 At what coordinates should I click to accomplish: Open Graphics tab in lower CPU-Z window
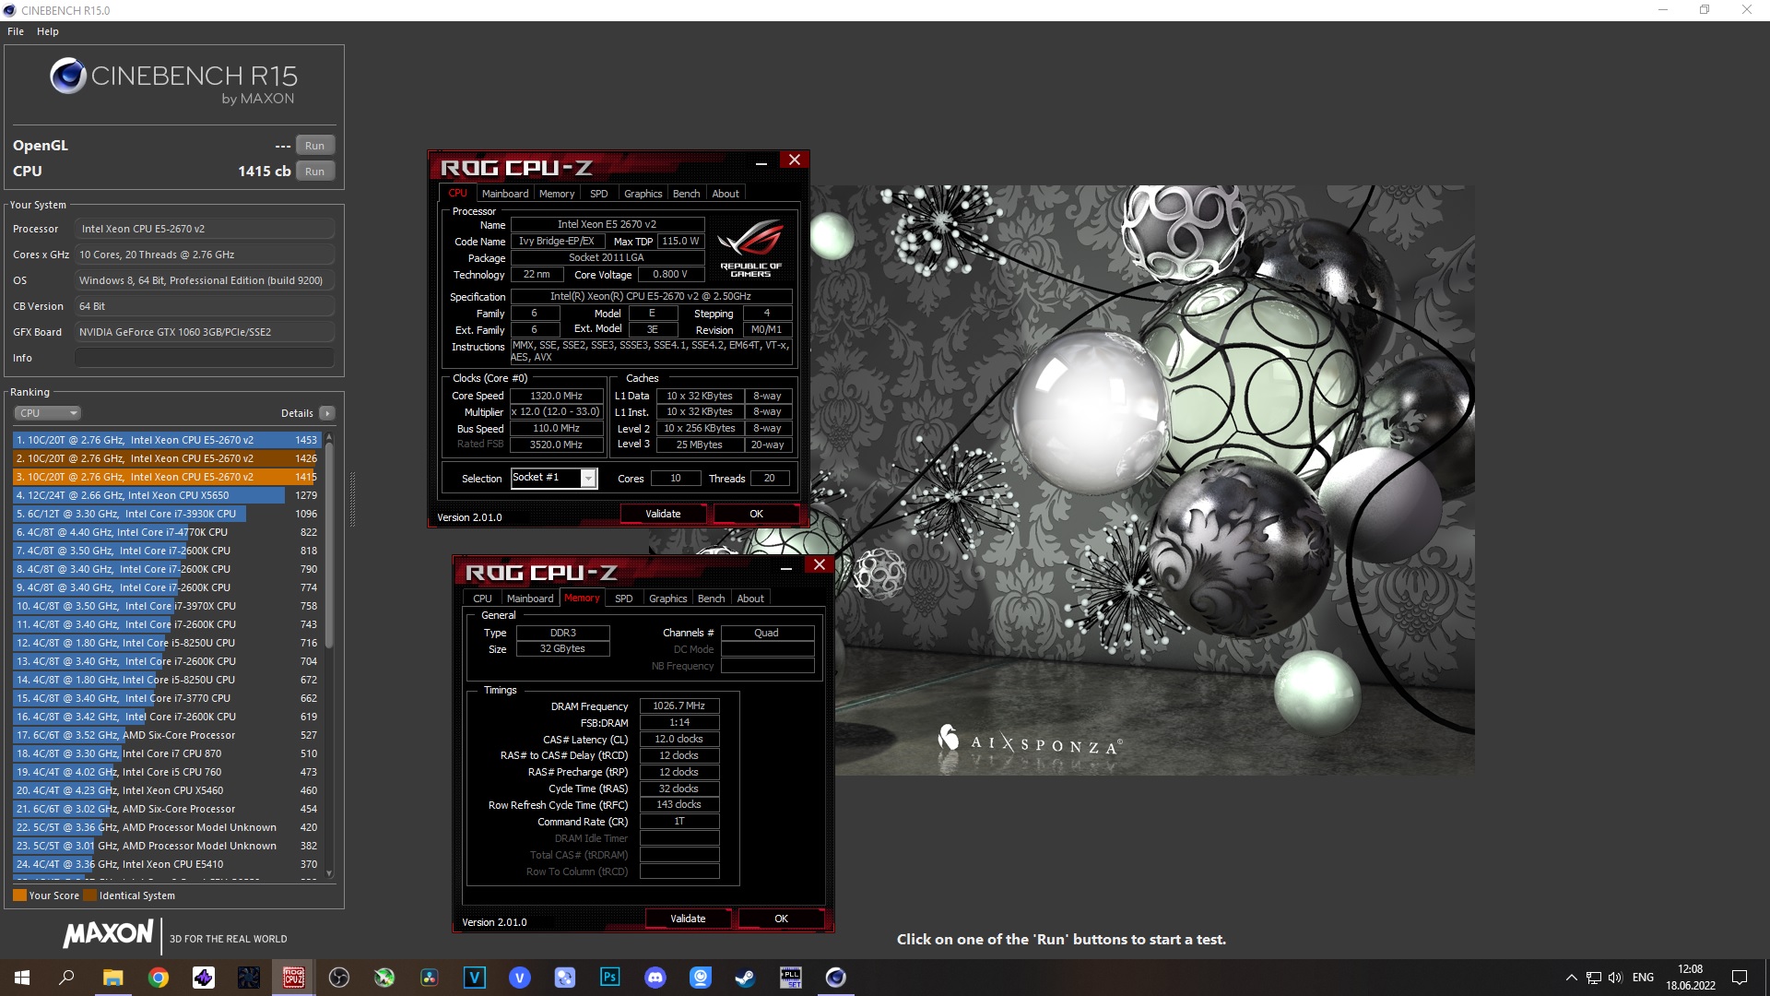click(667, 599)
